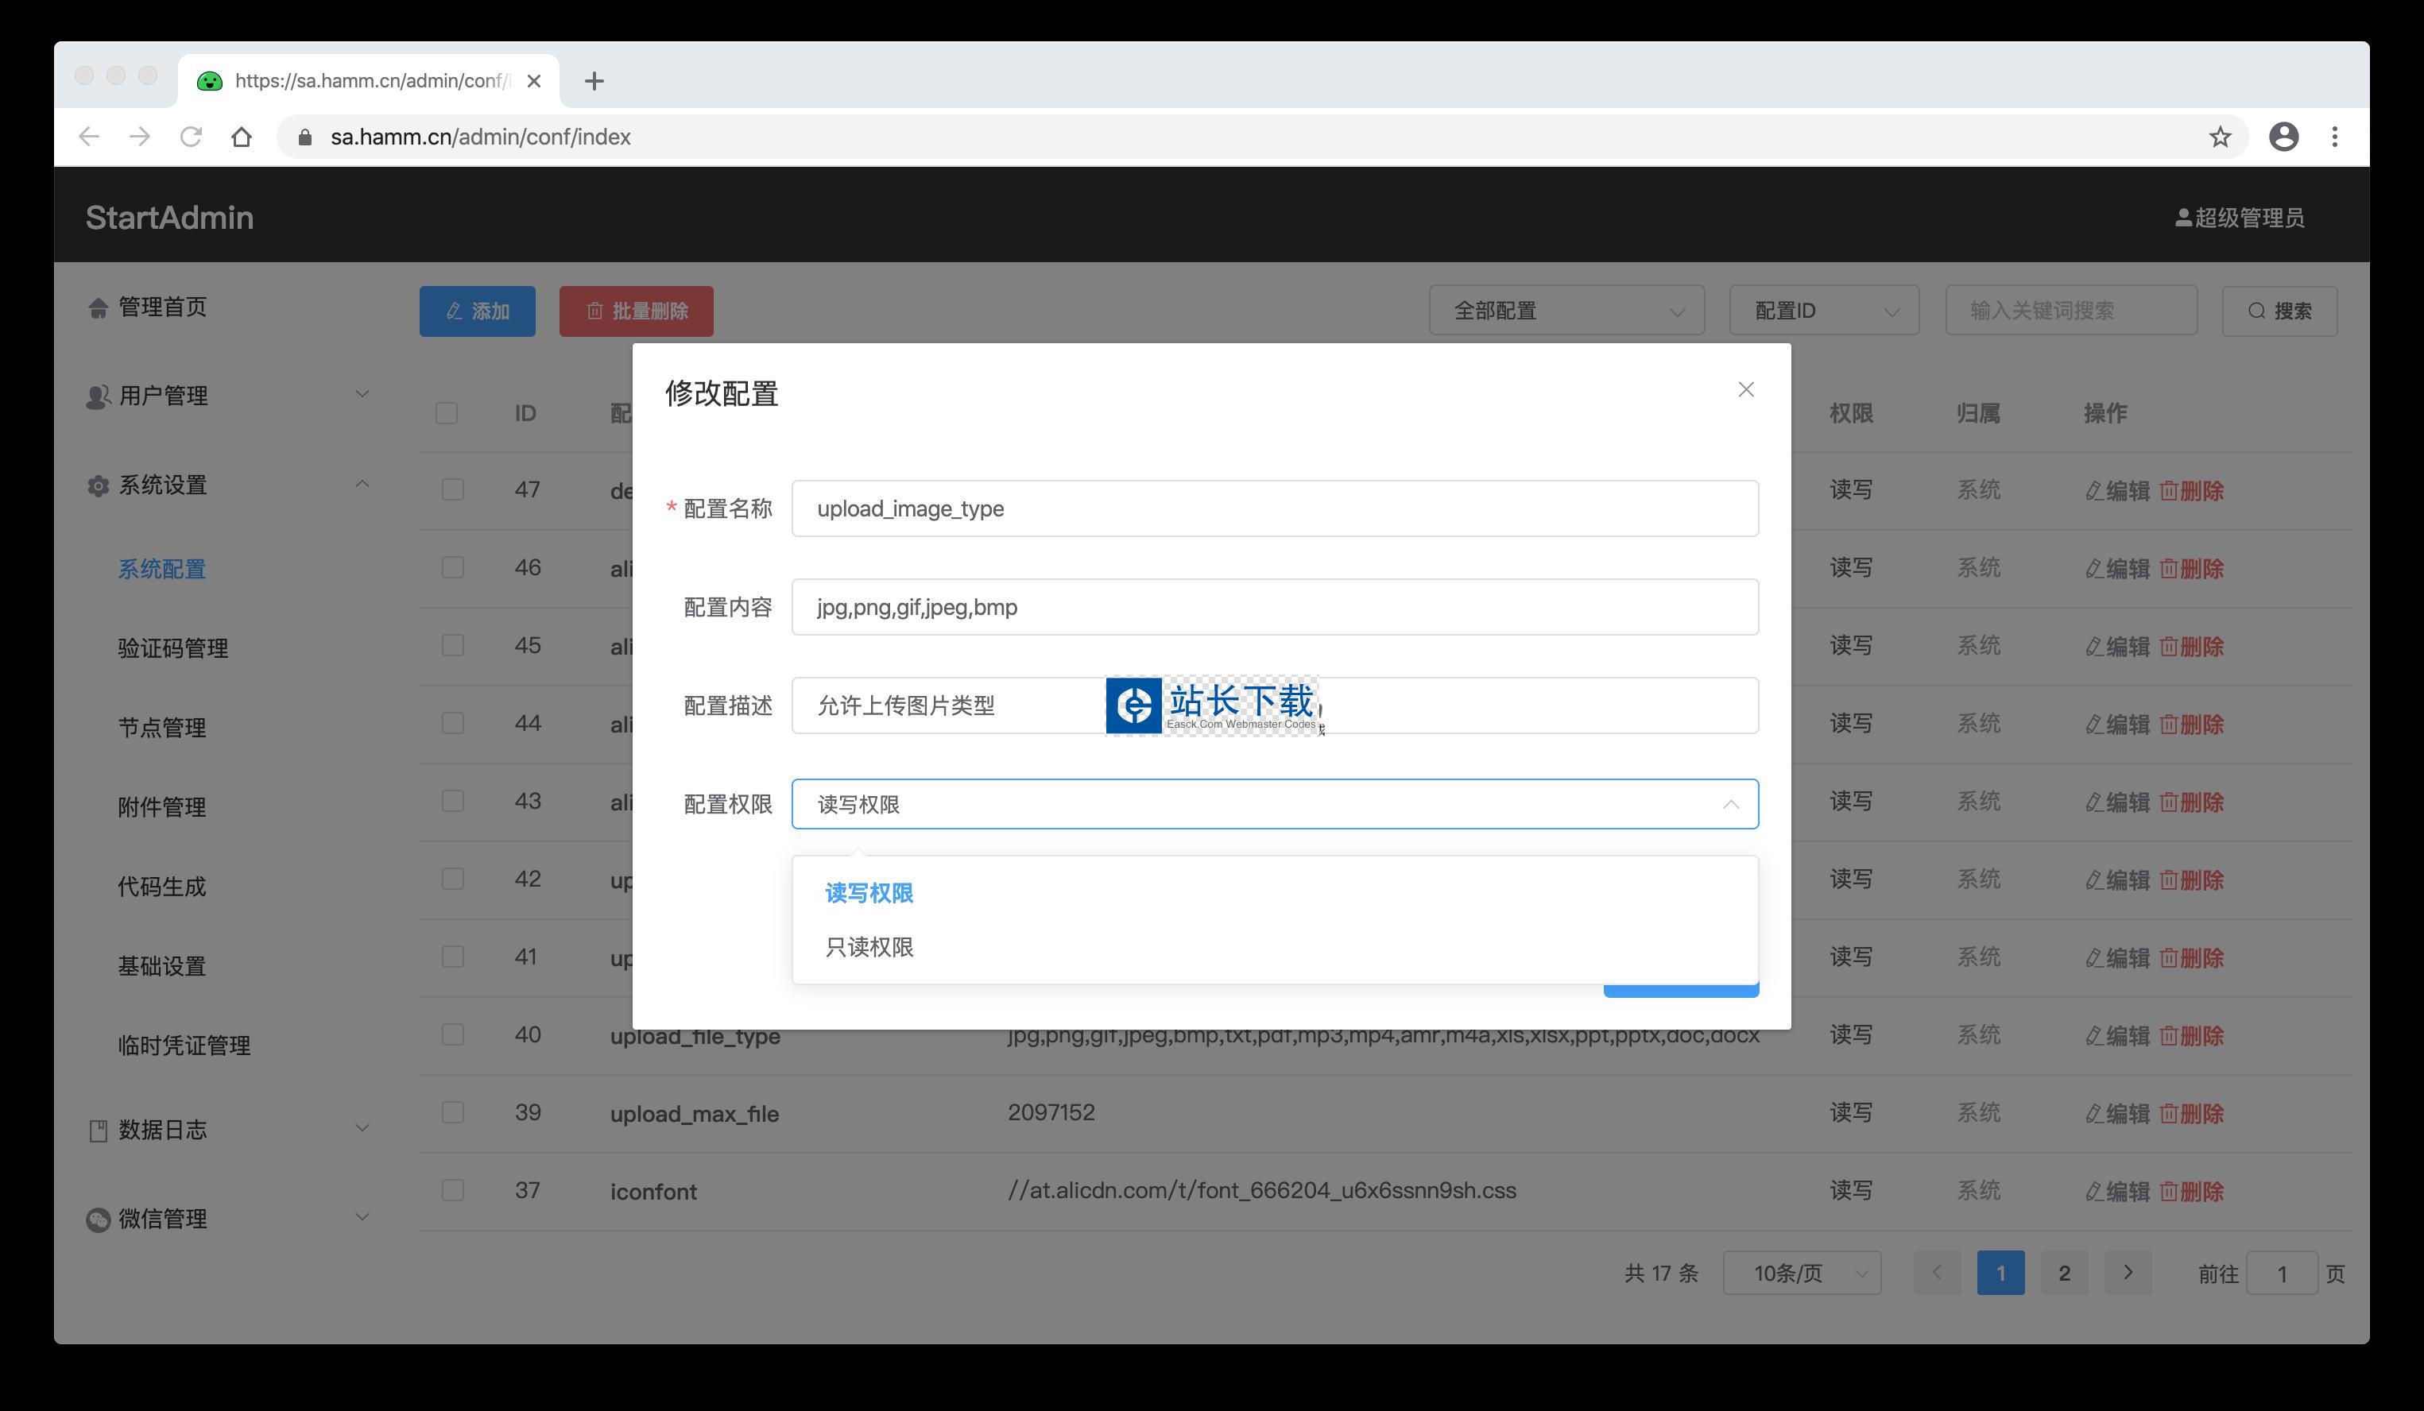This screenshot has height=1411, width=2424.
Task: Delete the iconfont row
Action: (2191, 1192)
